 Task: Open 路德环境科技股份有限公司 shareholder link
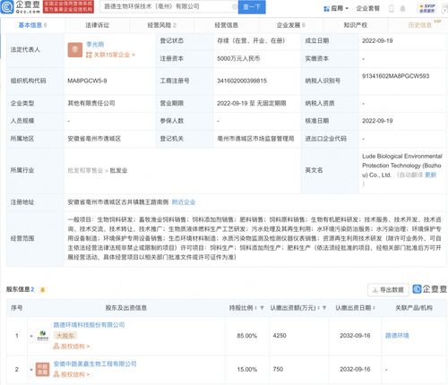click(89, 325)
